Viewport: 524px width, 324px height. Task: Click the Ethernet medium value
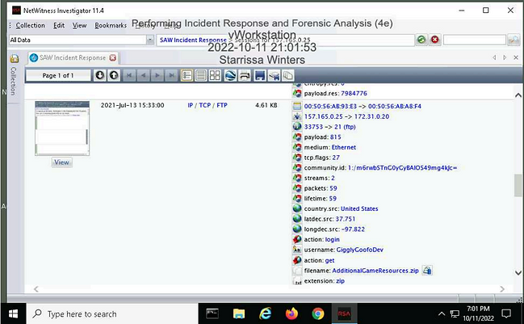(343, 147)
